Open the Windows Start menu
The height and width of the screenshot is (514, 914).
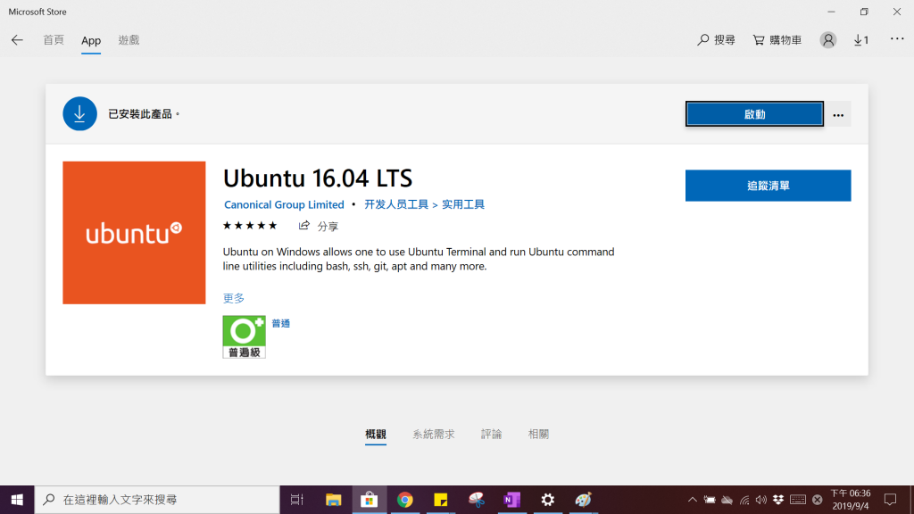point(17,500)
